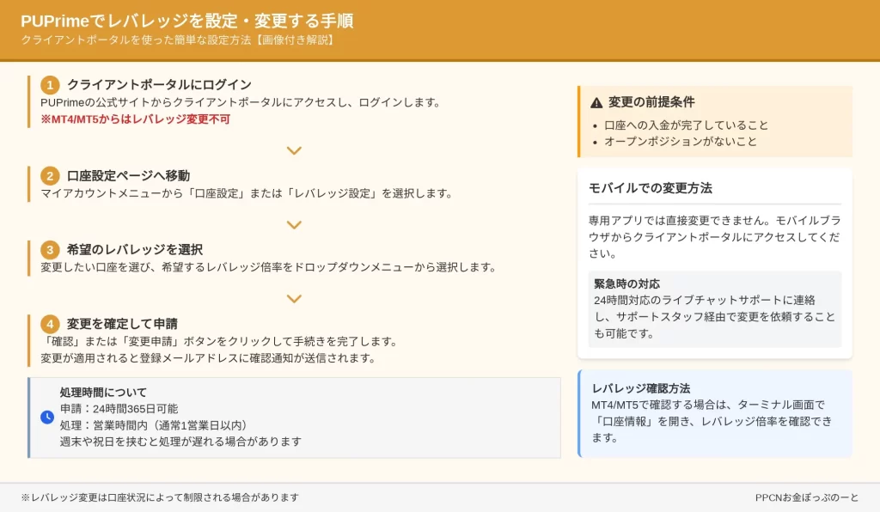Select the heading モバイルでの変更方法
880x512 pixels.
(x=651, y=188)
